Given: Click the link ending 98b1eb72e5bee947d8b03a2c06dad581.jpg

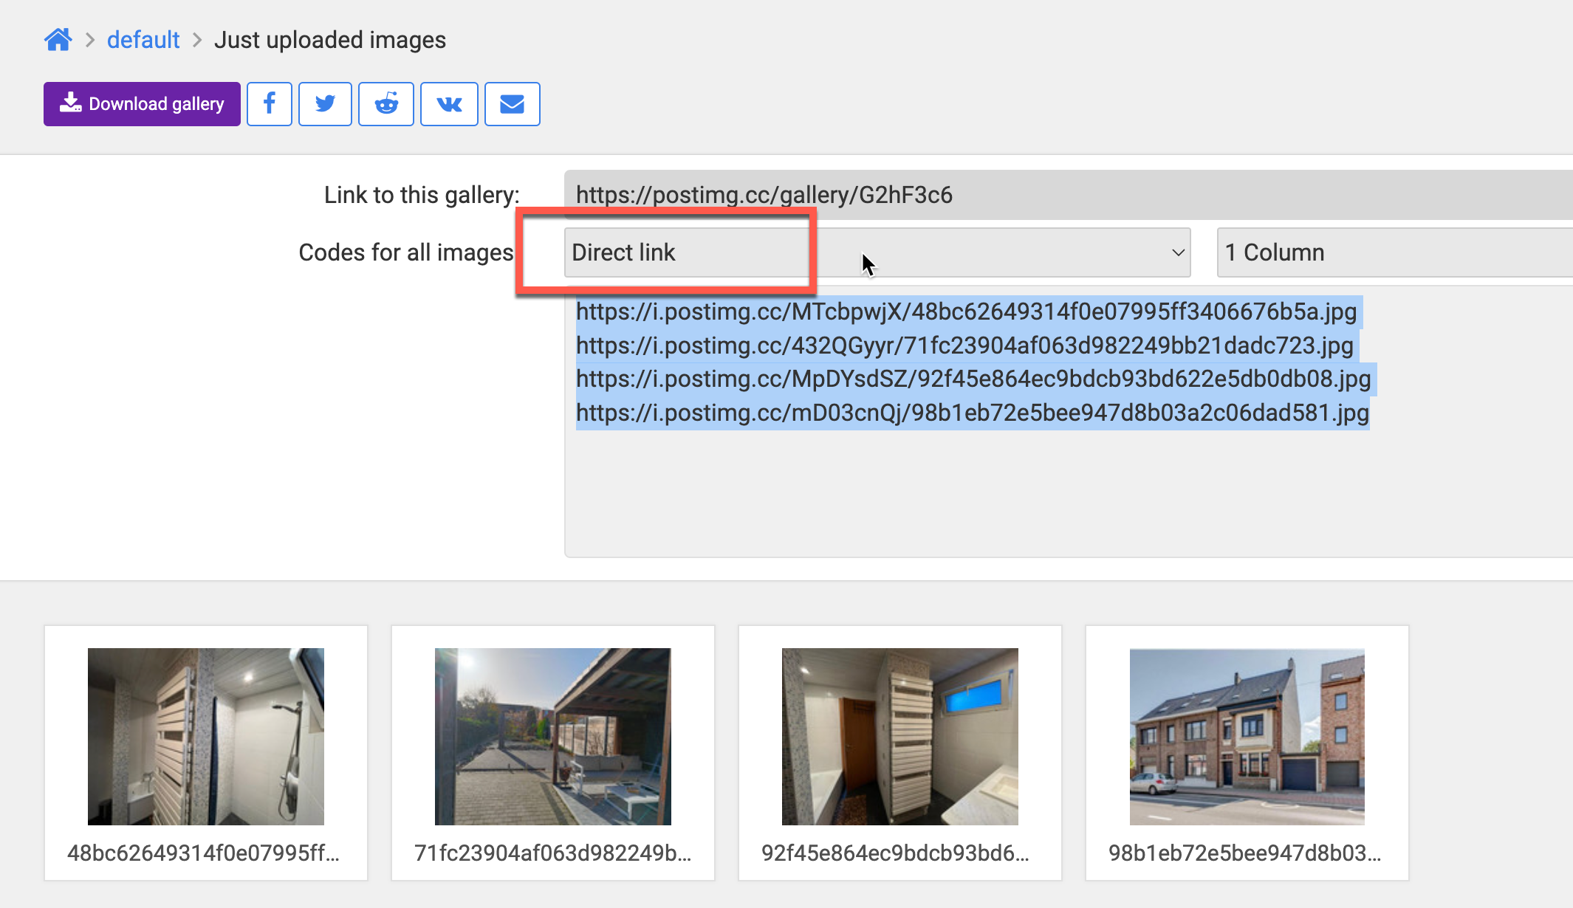Looking at the screenshot, I should click(973, 413).
